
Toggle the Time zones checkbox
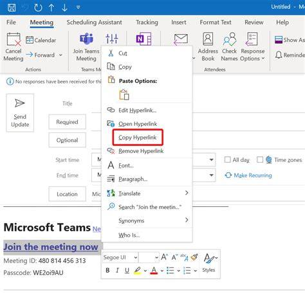tap(260, 159)
